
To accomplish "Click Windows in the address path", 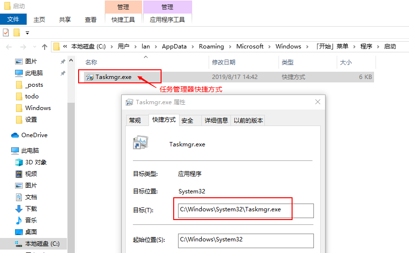I will pos(288,47).
